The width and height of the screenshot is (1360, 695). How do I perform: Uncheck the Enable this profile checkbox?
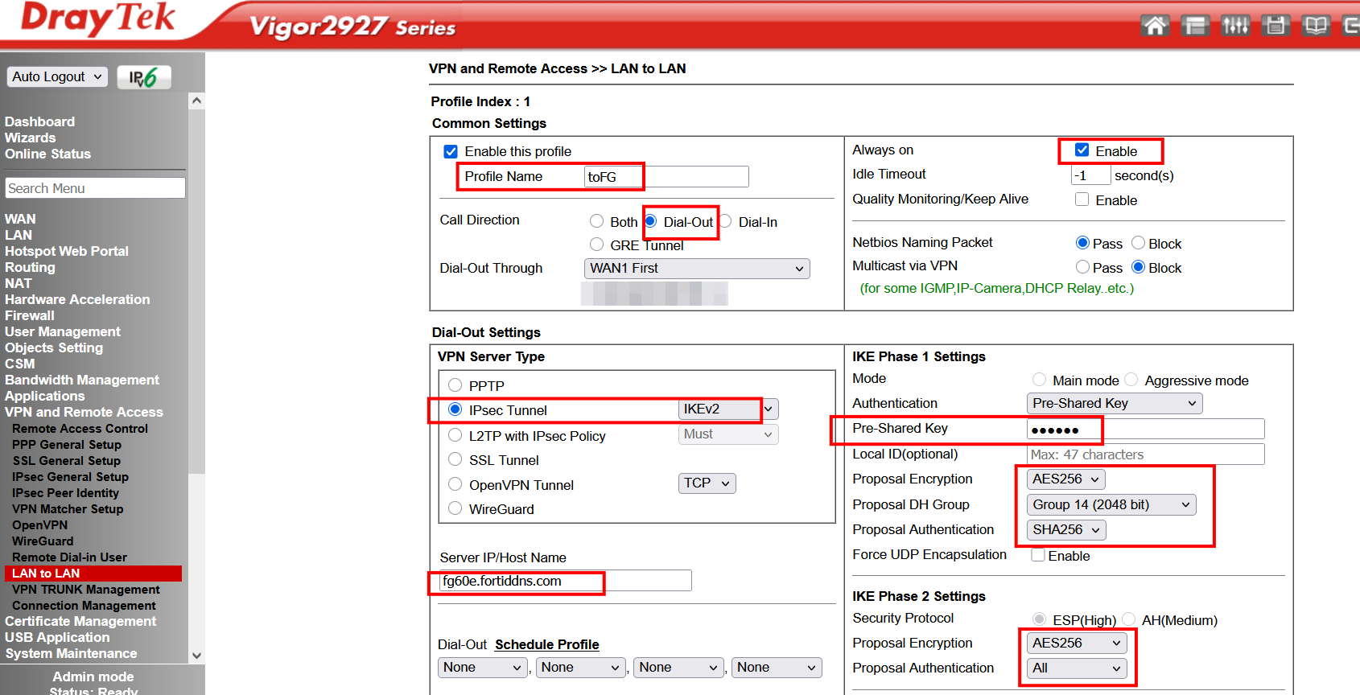pos(451,151)
